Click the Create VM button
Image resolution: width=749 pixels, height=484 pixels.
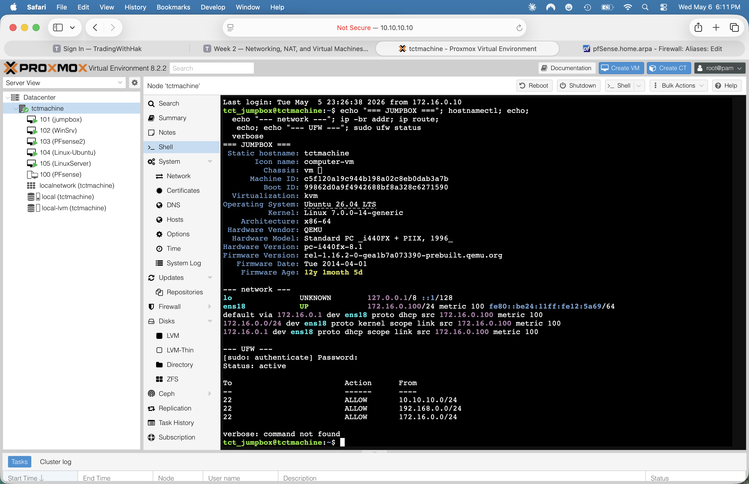pos(621,68)
